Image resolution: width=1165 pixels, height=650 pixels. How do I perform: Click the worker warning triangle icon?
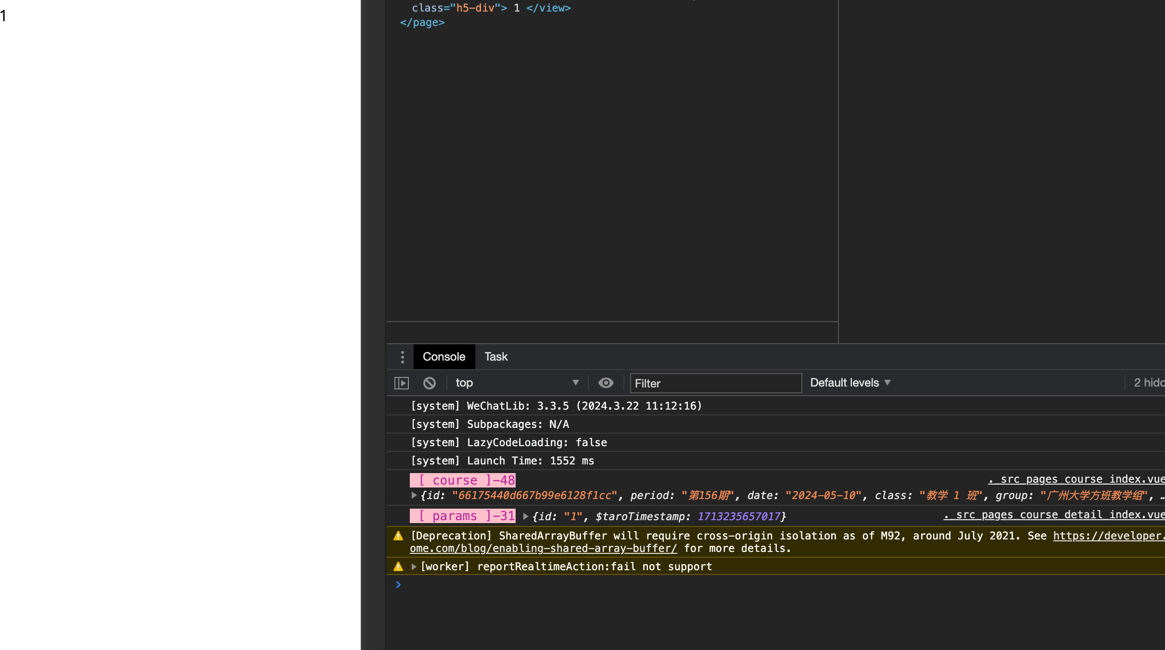(398, 567)
